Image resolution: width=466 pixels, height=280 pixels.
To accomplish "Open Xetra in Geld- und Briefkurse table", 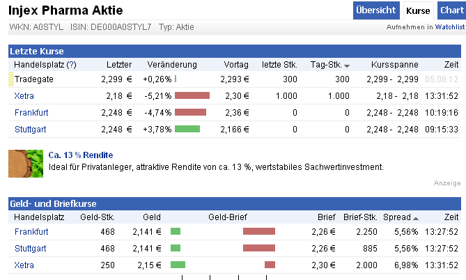I will (24, 265).
